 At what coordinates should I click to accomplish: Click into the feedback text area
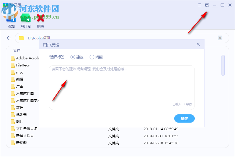pos(122,88)
